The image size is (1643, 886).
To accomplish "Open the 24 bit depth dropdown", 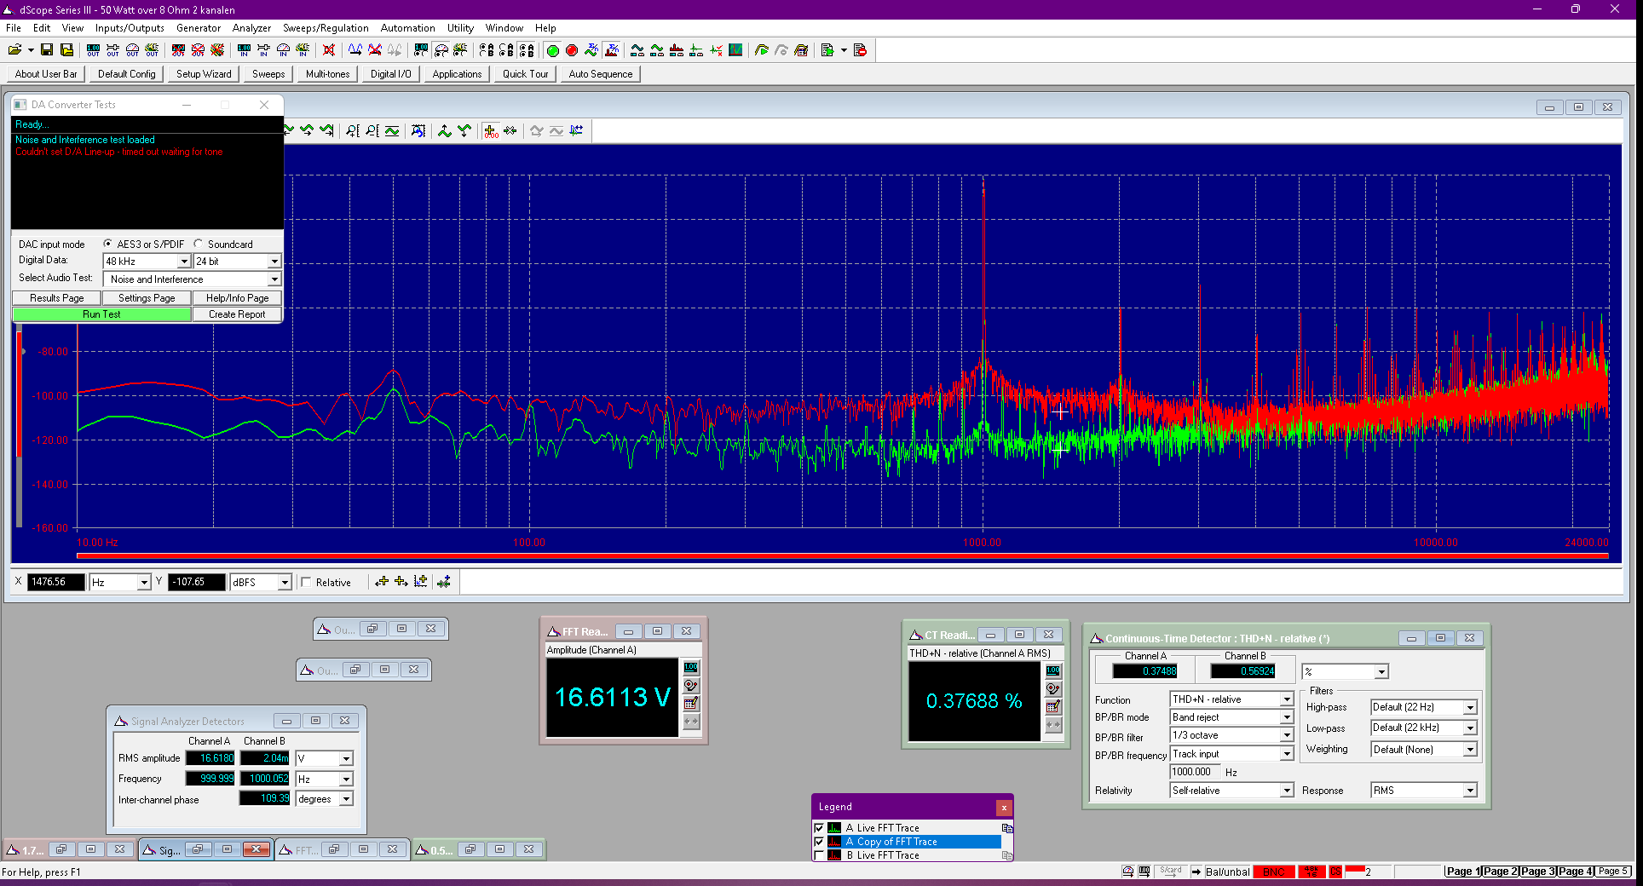I will click(274, 262).
